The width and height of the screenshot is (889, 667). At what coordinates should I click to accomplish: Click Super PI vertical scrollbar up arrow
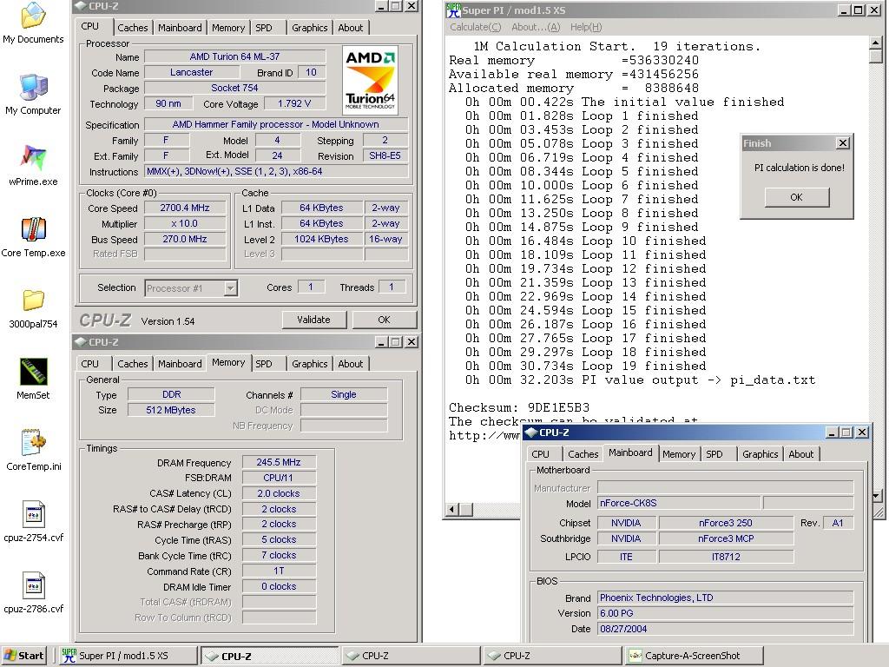coord(875,43)
